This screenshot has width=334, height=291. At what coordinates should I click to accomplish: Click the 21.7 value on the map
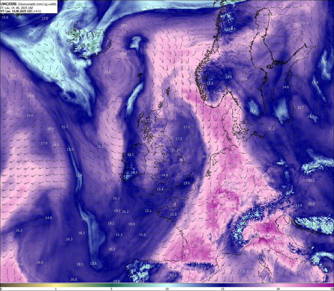(300, 108)
